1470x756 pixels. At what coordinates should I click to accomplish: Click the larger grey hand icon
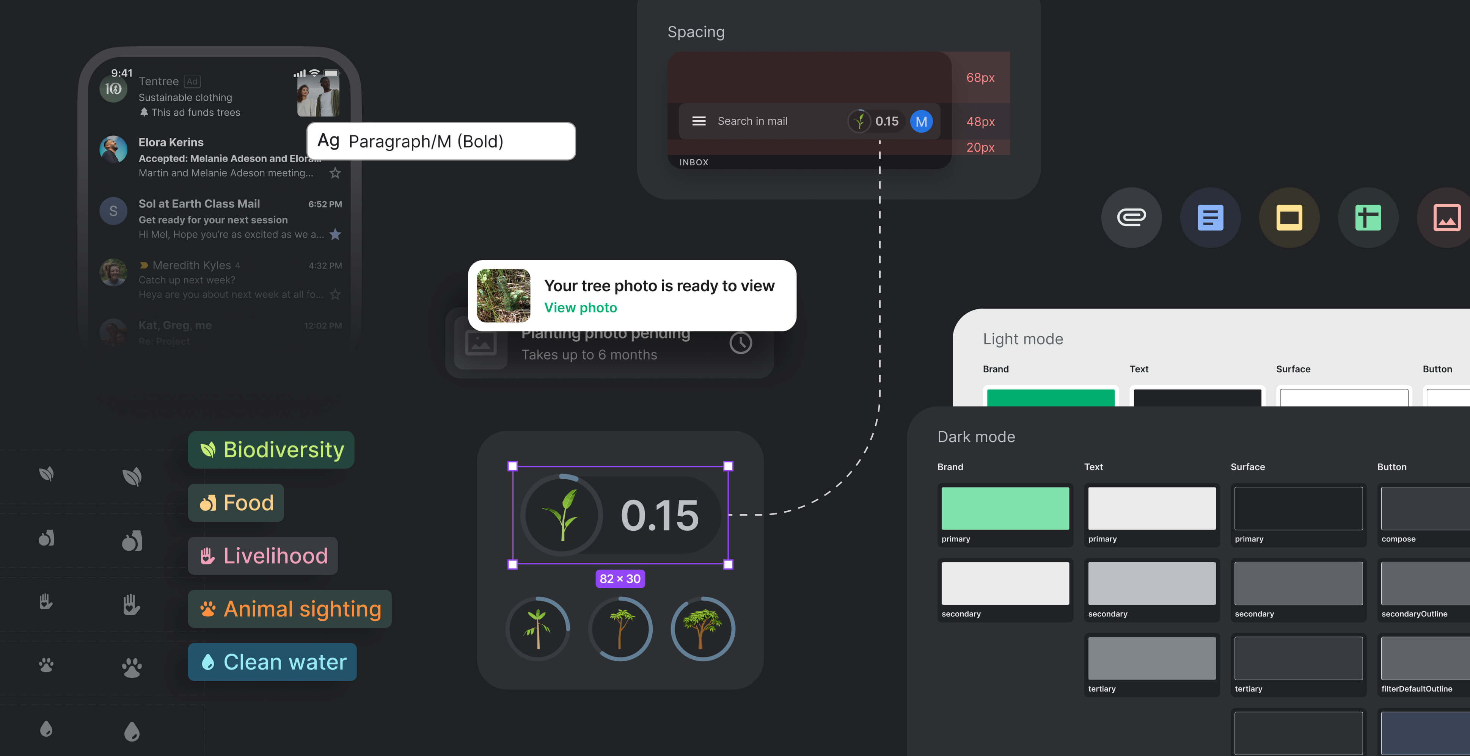tap(132, 604)
